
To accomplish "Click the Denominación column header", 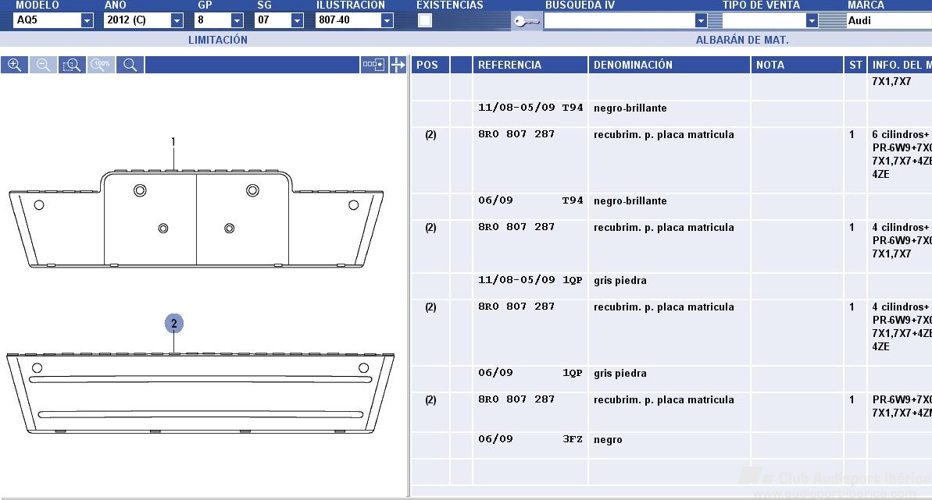I will 669,66.
